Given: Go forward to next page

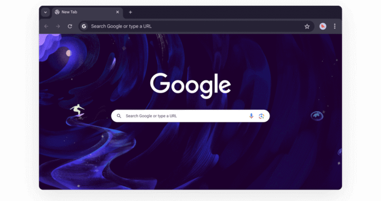Looking at the screenshot, I should (x=58, y=26).
